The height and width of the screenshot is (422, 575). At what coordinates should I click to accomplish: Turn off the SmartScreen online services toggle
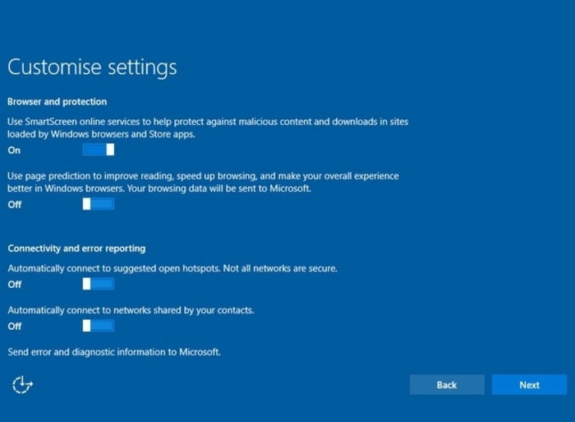click(x=99, y=150)
